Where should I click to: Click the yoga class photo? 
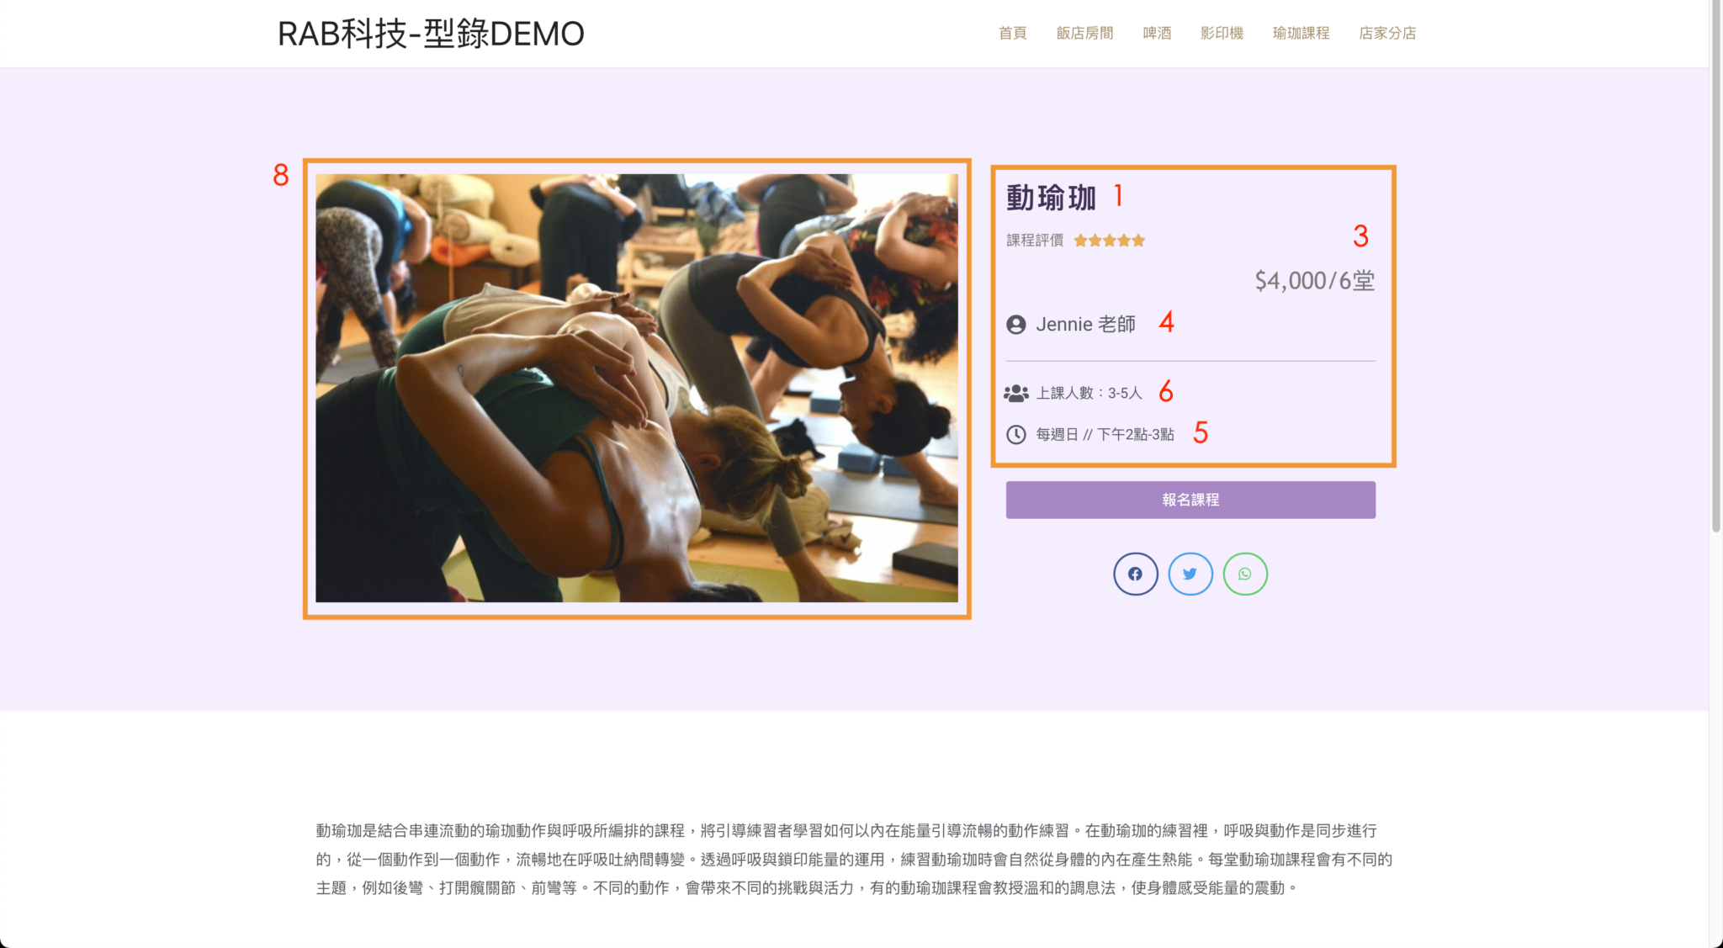[636, 388]
